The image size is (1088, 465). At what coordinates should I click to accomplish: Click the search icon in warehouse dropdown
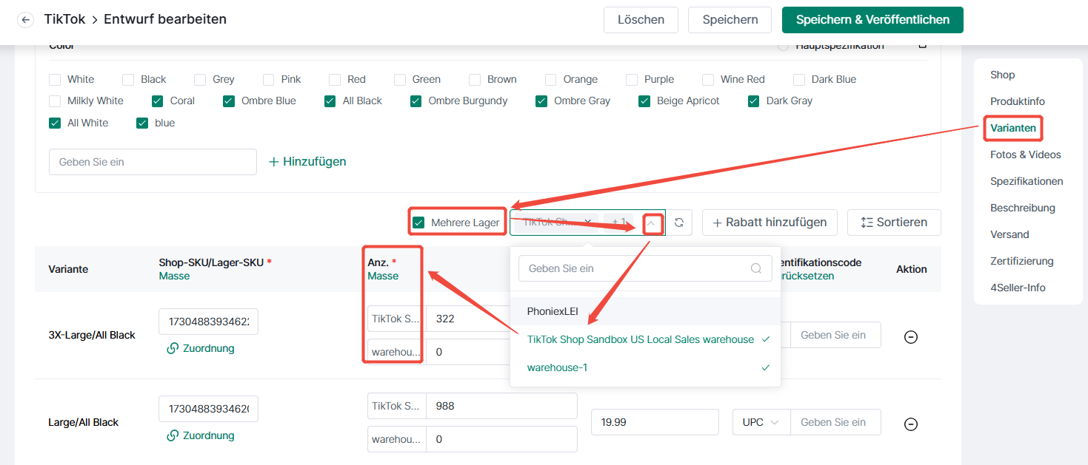tap(755, 268)
